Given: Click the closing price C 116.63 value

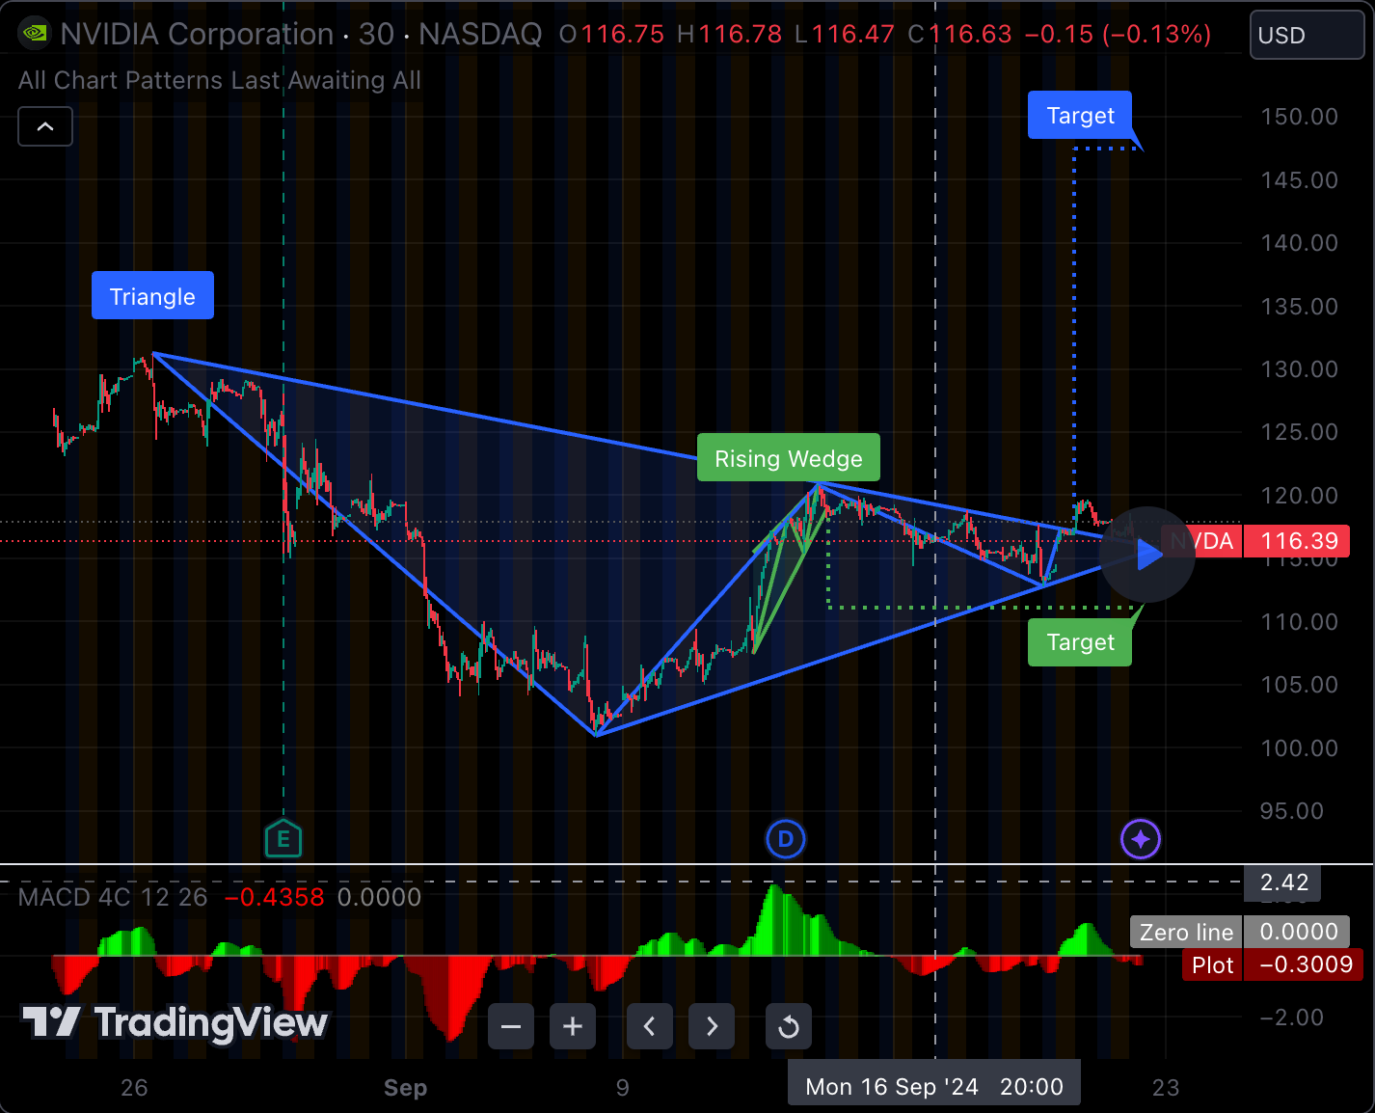Looking at the screenshot, I should (959, 34).
